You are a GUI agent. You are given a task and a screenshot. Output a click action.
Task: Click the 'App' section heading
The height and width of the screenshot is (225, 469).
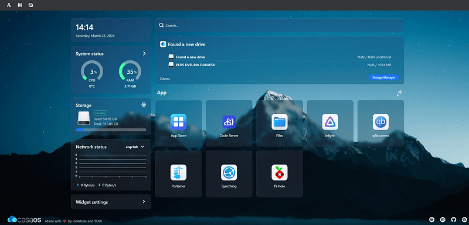(x=162, y=93)
